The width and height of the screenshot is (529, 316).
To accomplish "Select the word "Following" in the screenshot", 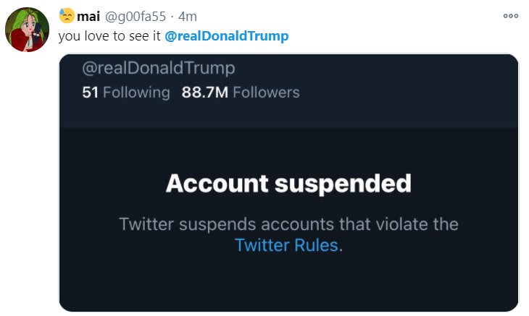I will [x=136, y=93].
